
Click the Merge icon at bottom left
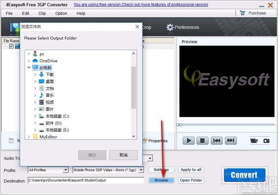[11, 141]
